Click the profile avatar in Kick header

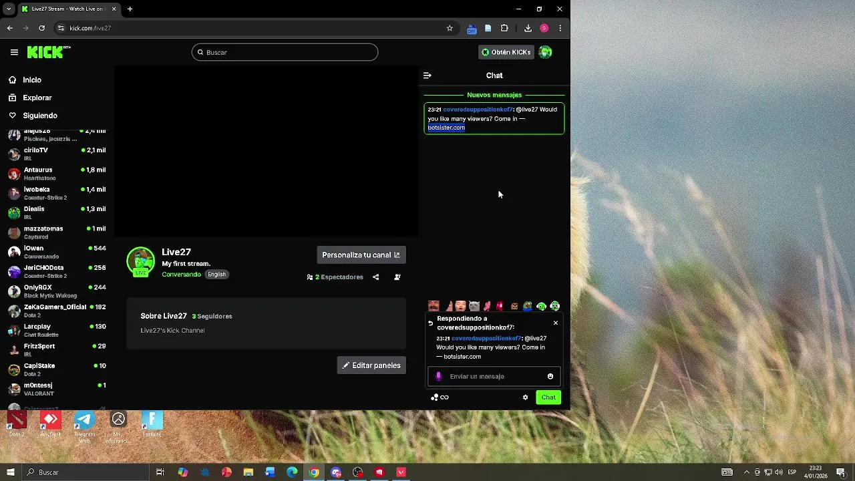click(546, 52)
